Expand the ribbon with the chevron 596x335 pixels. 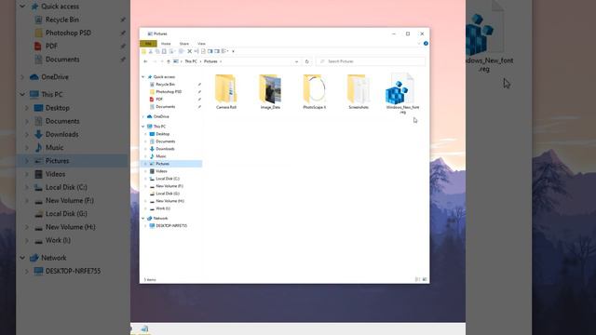[x=419, y=44]
